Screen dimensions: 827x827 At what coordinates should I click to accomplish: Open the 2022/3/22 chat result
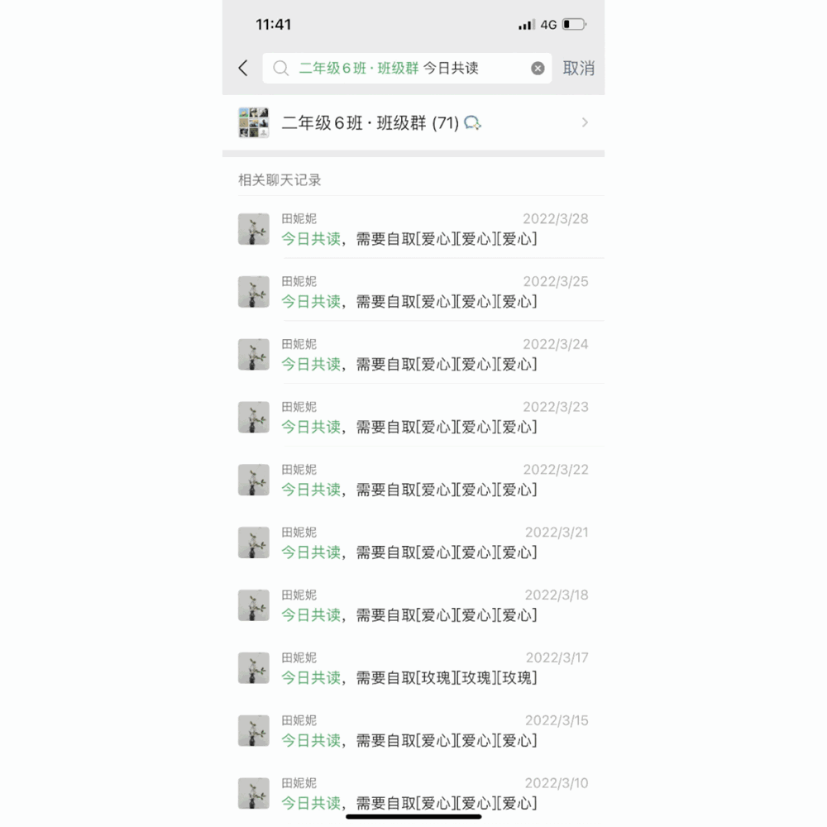413,480
